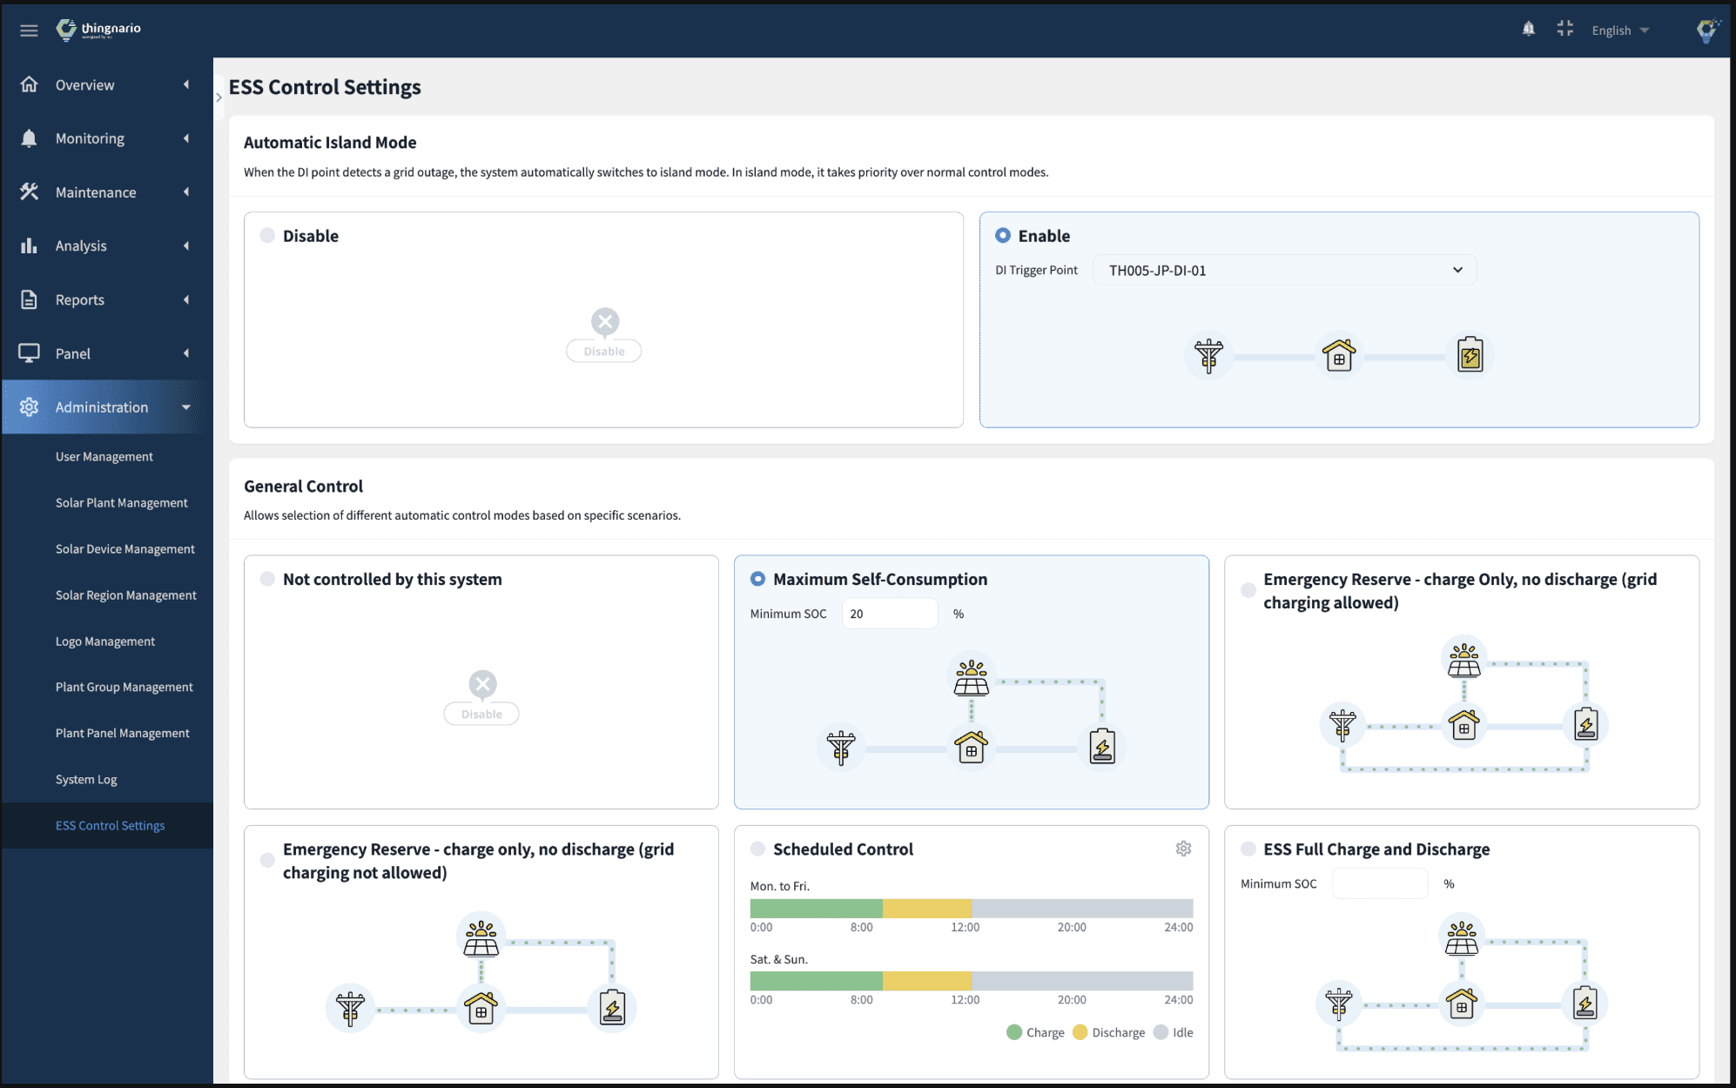Open Solar Plant Management link

tap(122, 503)
